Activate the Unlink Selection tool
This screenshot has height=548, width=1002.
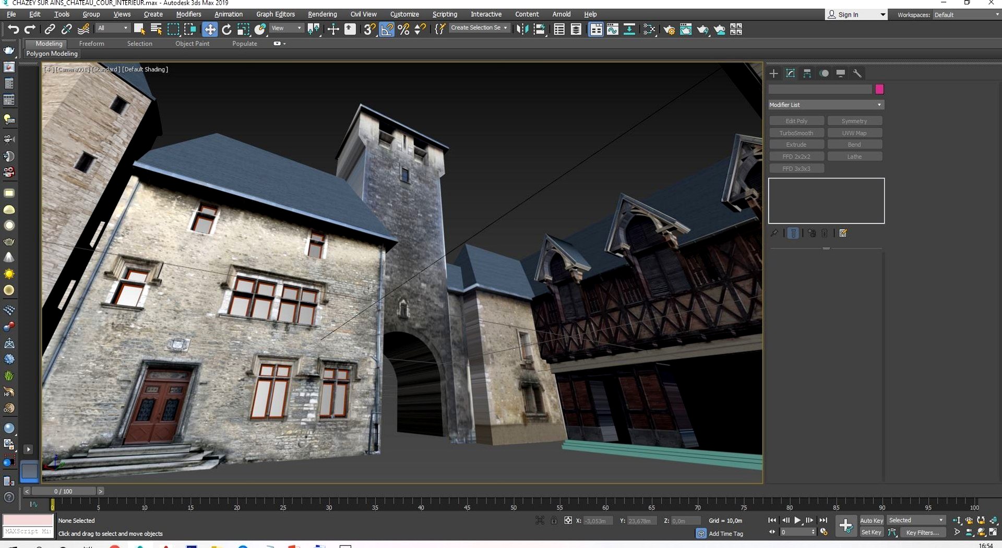66,29
